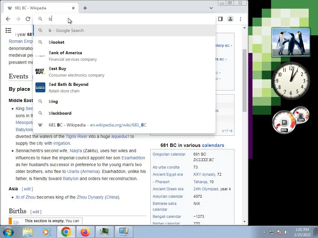318x238 pixels.
Task: Click the Bed Bath & Beyond logo icon
Action: (40, 87)
